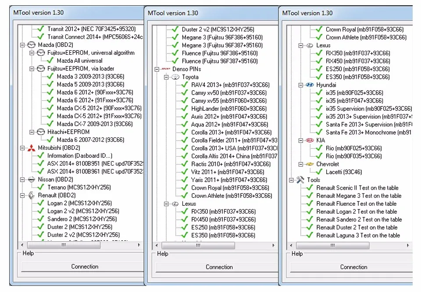Click the Lexus logo icon in right window
Screen dimensions: 421x292
coord(310,46)
